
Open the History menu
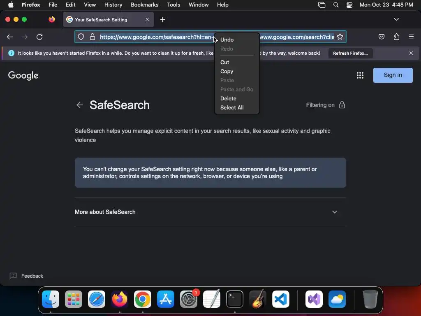coord(113,5)
